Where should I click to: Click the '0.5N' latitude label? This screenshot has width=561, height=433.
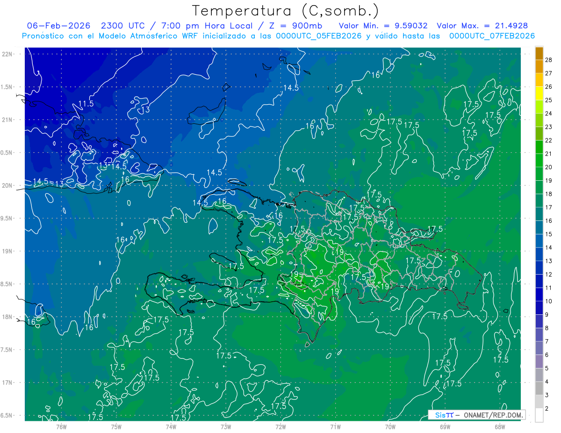pyautogui.click(x=7, y=153)
